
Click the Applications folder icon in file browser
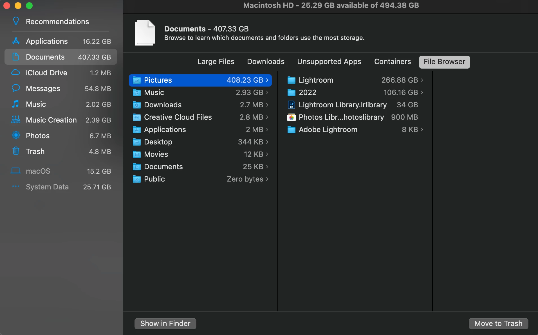click(x=137, y=130)
